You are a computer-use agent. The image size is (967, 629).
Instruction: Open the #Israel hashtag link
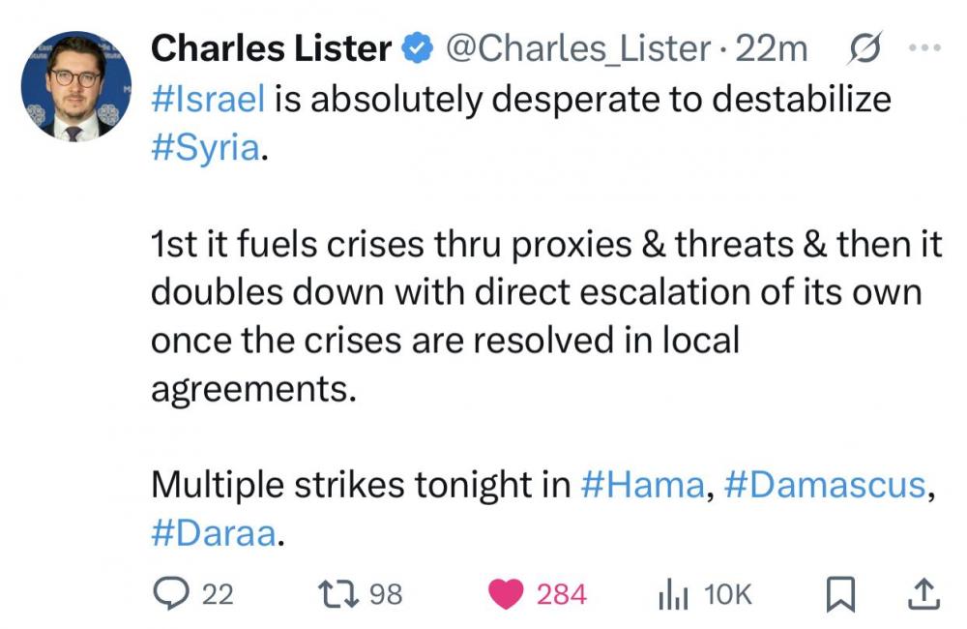tap(208, 100)
